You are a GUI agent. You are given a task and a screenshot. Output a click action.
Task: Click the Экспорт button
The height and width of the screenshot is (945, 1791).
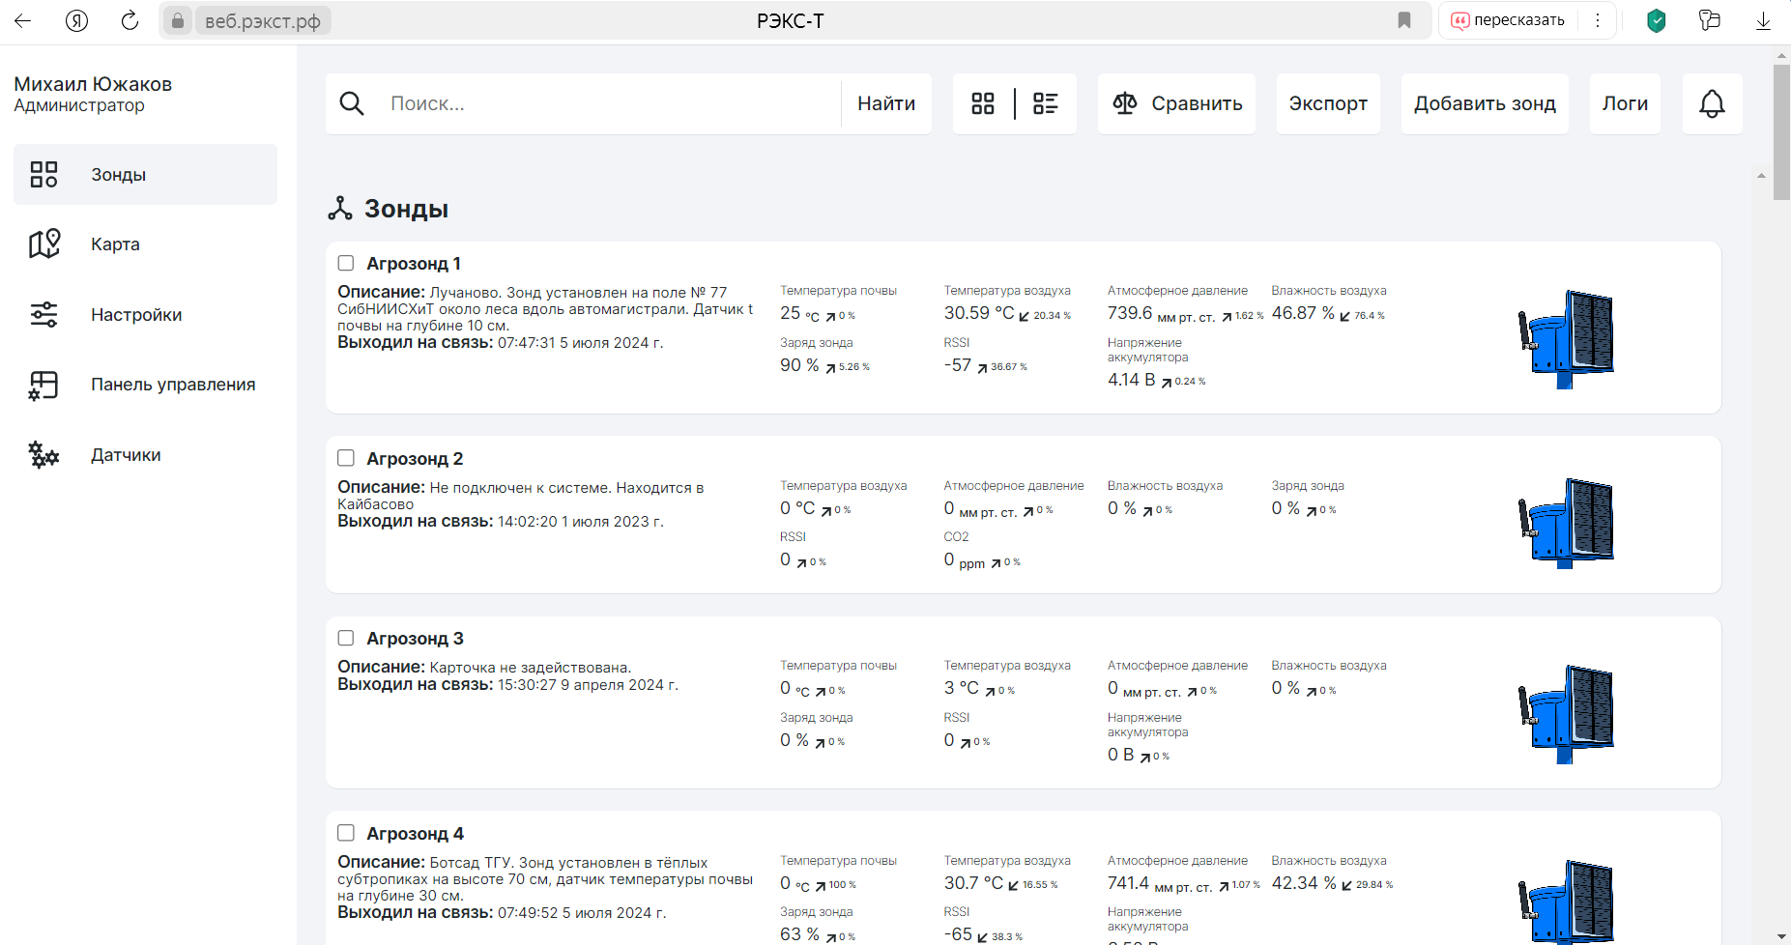(x=1328, y=103)
